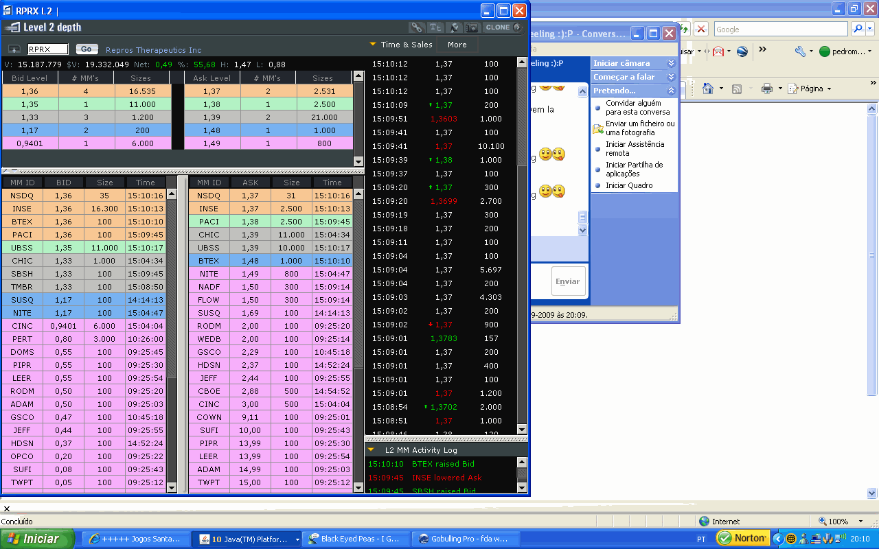Click the refresh icon in browser
The height and width of the screenshot is (549, 879).
coord(684,30)
